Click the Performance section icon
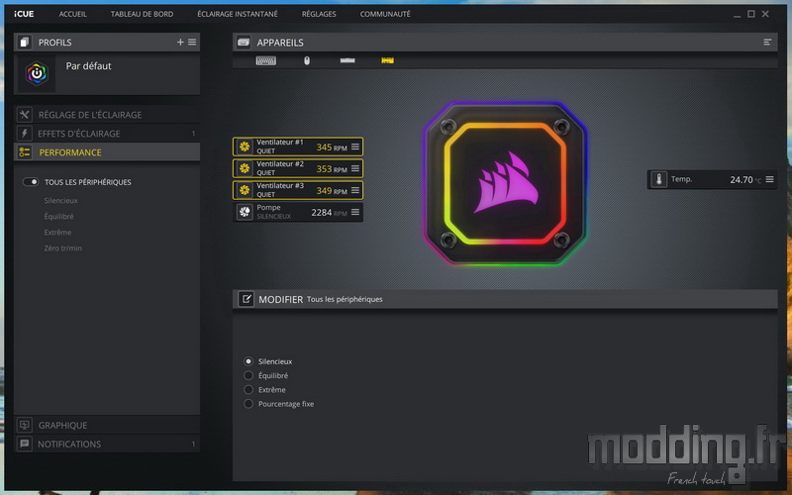This screenshot has height=495, width=792. coord(24,152)
